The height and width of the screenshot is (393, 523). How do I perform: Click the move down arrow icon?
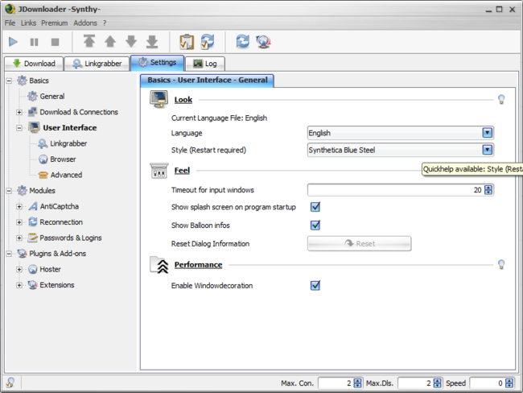[131, 41]
